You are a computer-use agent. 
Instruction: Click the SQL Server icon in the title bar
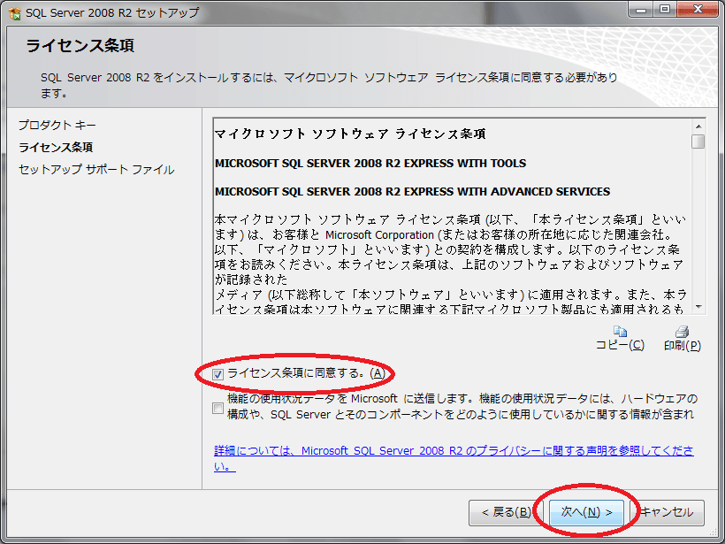(12, 9)
